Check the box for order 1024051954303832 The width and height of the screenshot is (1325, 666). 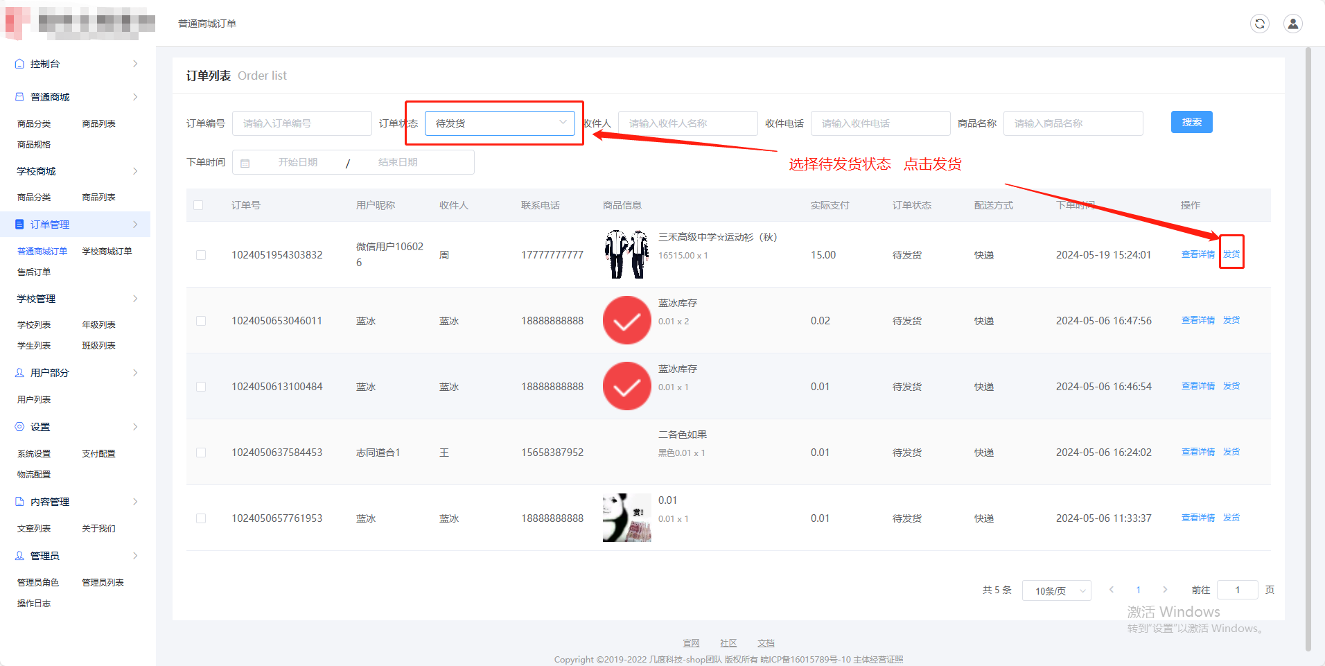pyautogui.click(x=201, y=255)
